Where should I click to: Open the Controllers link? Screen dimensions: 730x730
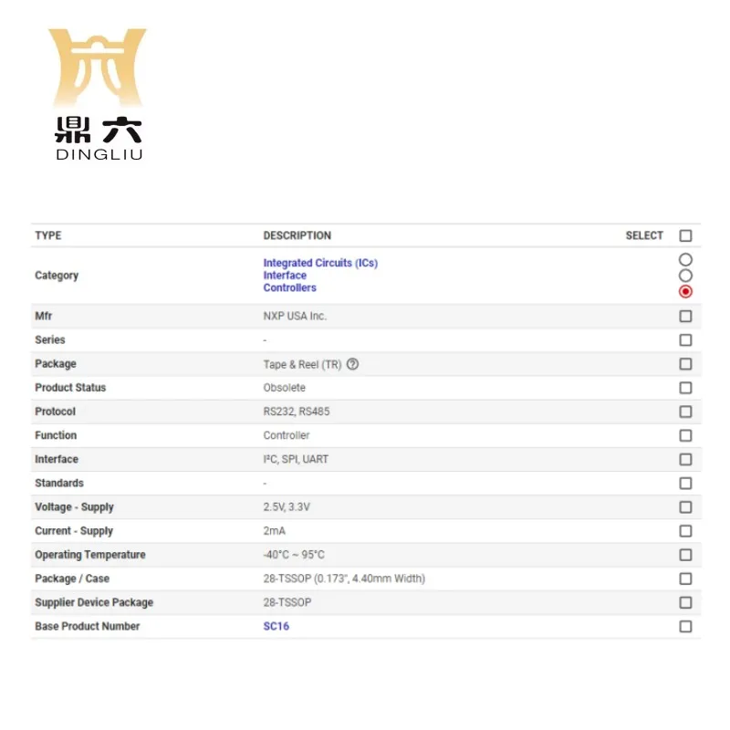tap(289, 287)
